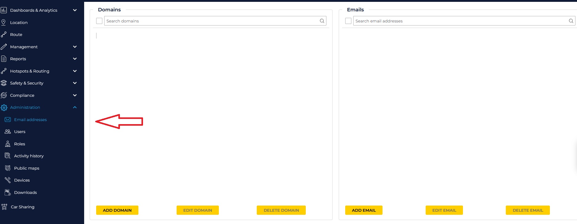The width and height of the screenshot is (577, 224).
Task: Click the Devices satellite icon
Action: coord(8,180)
